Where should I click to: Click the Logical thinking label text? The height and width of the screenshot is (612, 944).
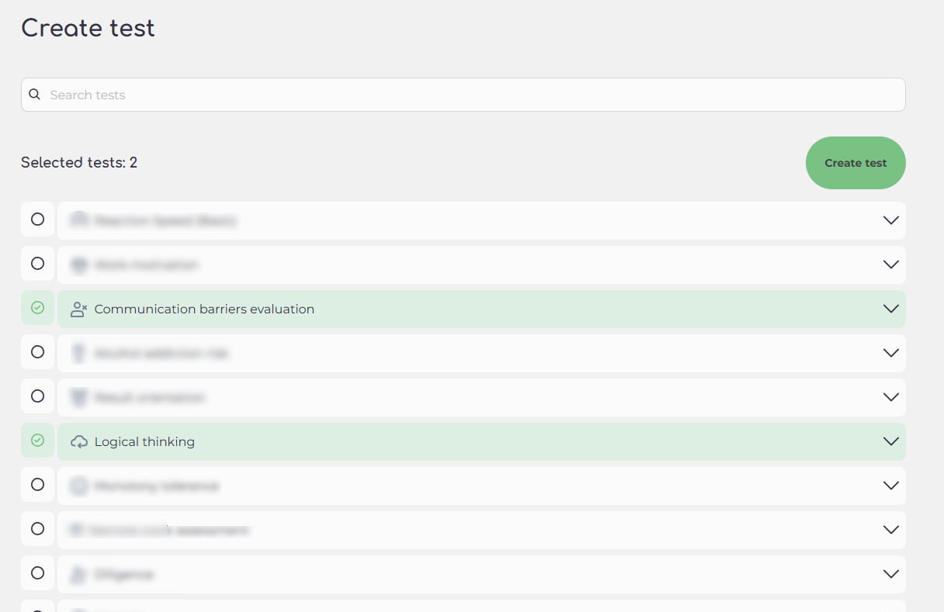[144, 442]
